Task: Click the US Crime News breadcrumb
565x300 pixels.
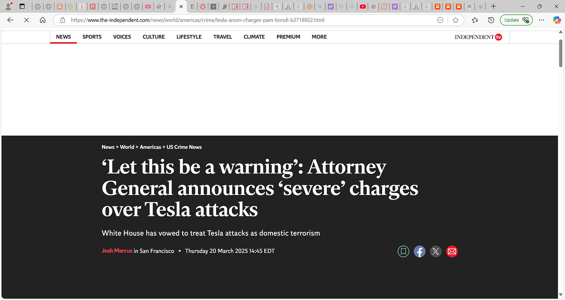Action: 184,147
